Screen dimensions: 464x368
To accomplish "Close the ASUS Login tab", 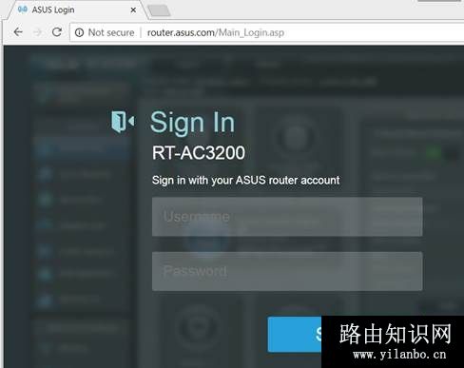I will pos(133,10).
